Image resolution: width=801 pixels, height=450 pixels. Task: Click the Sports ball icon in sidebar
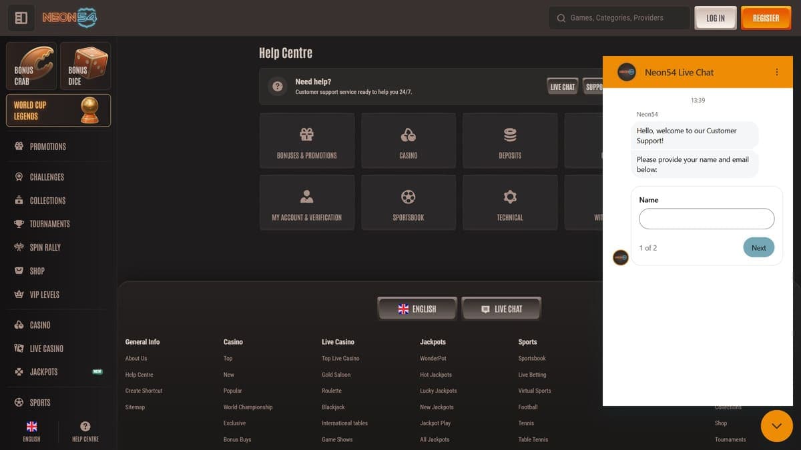click(x=19, y=403)
